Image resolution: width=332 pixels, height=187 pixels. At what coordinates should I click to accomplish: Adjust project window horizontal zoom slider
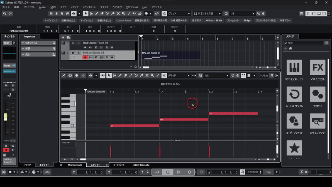tap(268, 67)
